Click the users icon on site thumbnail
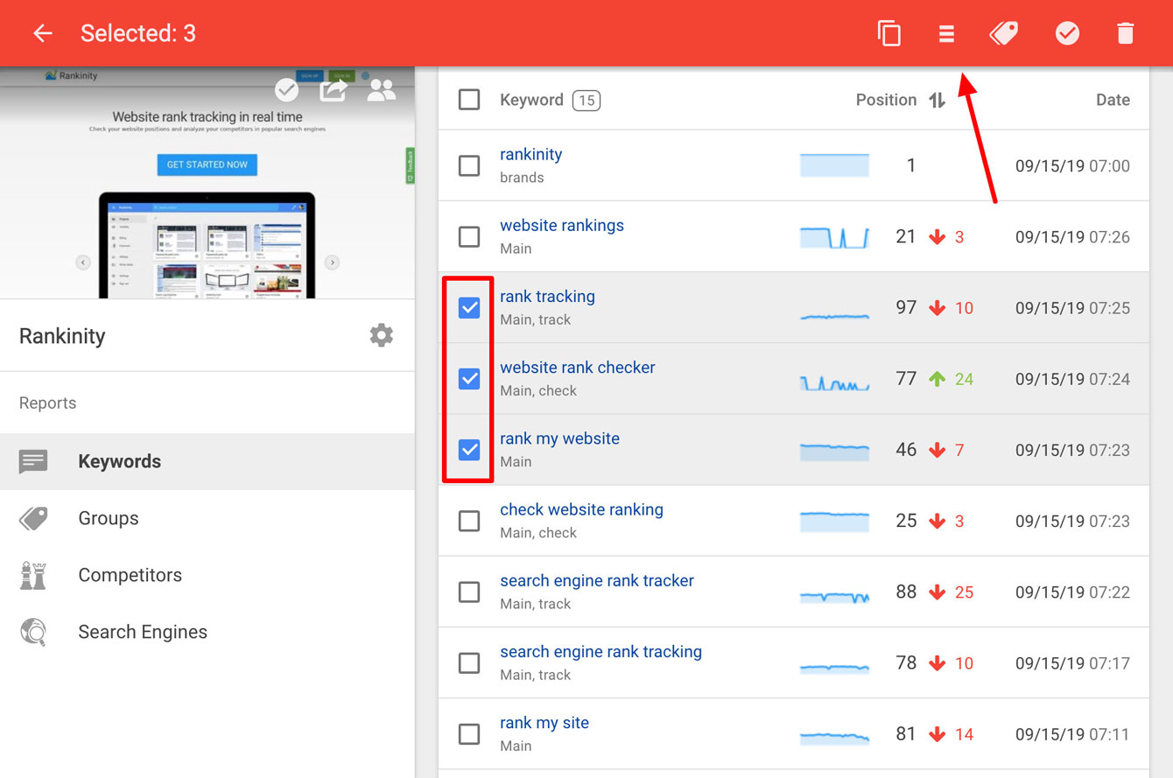Image resolution: width=1173 pixels, height=778 pixels. [x=382, y=90]
